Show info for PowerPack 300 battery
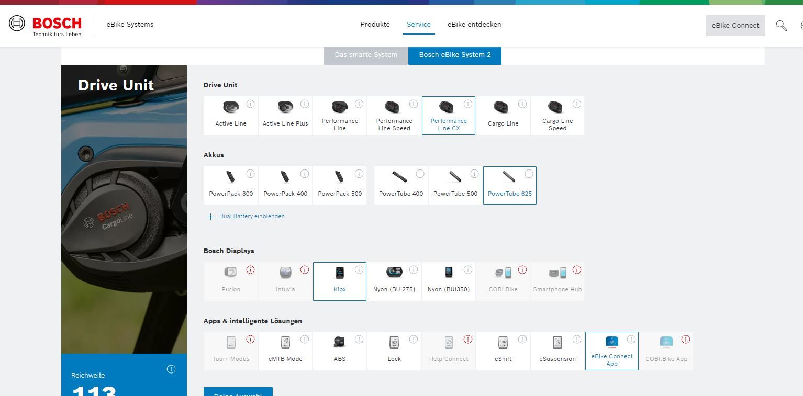 (250, 174)
